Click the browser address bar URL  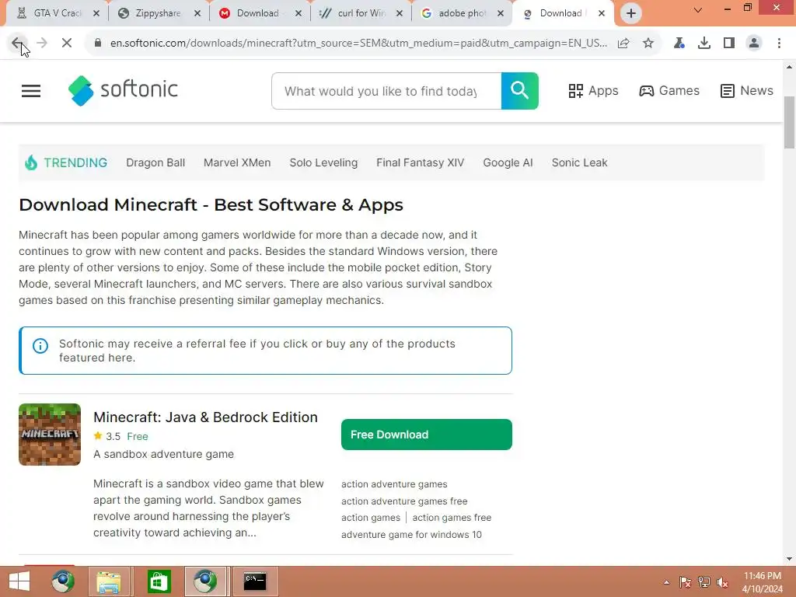(358, 44)
